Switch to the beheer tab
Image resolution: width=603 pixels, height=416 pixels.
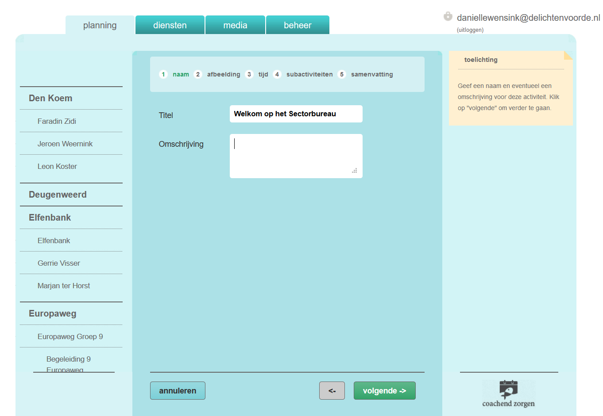tap(298, 25)
